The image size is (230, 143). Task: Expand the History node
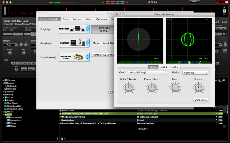pos(3,95)
